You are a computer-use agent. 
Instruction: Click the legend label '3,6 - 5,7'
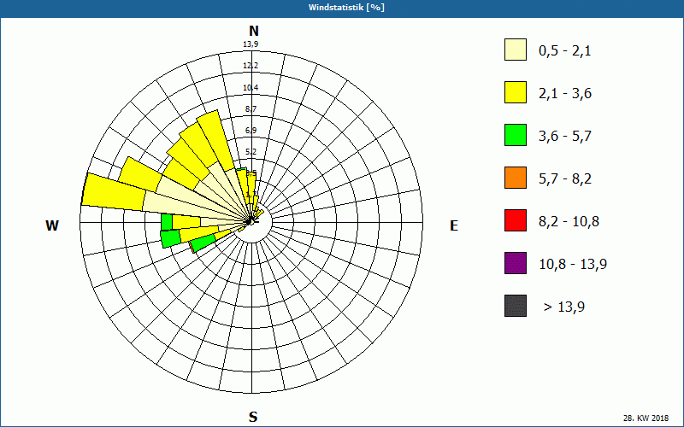(x=565, y=137)
